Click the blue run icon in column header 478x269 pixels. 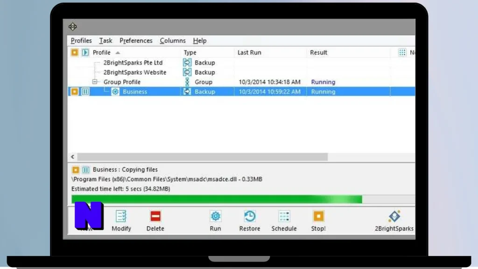[x=85, y=52]
